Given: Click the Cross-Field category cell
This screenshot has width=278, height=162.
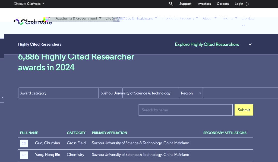Looking at the screenshot, I should tap(76, 143).
